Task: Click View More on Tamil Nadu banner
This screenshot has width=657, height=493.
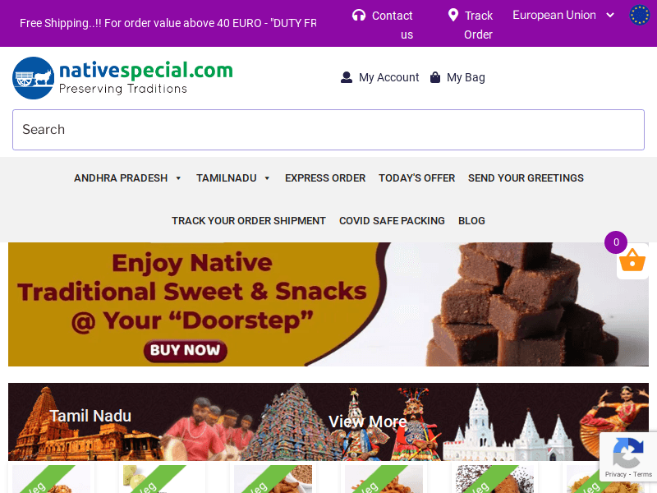Action: pos(368,422)
